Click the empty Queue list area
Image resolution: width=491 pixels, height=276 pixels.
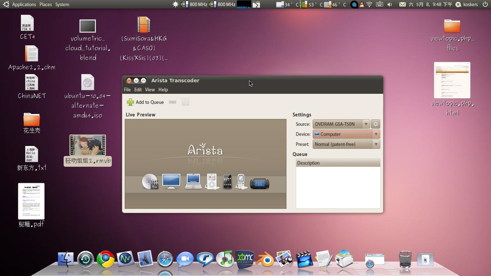coord(338,187)
